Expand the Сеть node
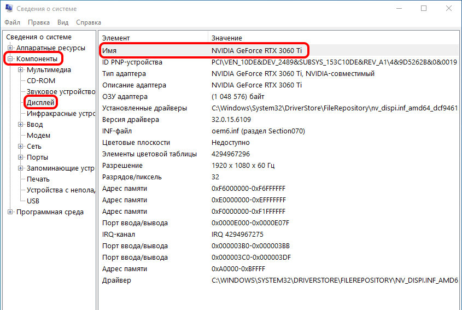462x310 pixels. tap(20, 146)
